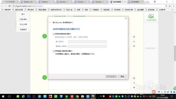
Task: Open 天猫精选 bookmark
Action: [94, 10]
